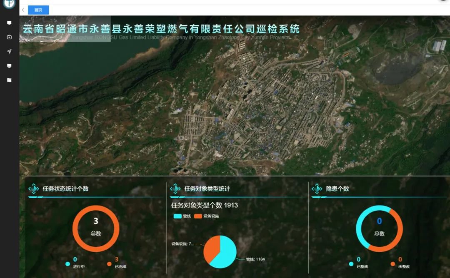The height and width of the screenshot is (278, 450).
Task: Toggle the 管线 legend item
Action: pos(182,216)
